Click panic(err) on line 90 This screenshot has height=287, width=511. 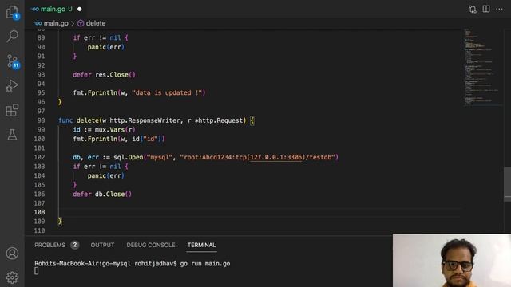pos(106,47)
